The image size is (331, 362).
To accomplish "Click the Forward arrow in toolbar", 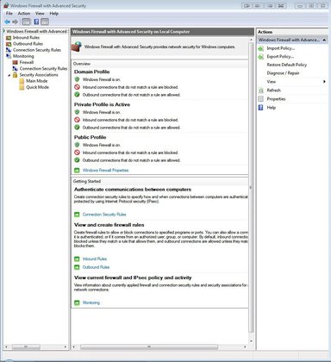I will coord(16,22).
